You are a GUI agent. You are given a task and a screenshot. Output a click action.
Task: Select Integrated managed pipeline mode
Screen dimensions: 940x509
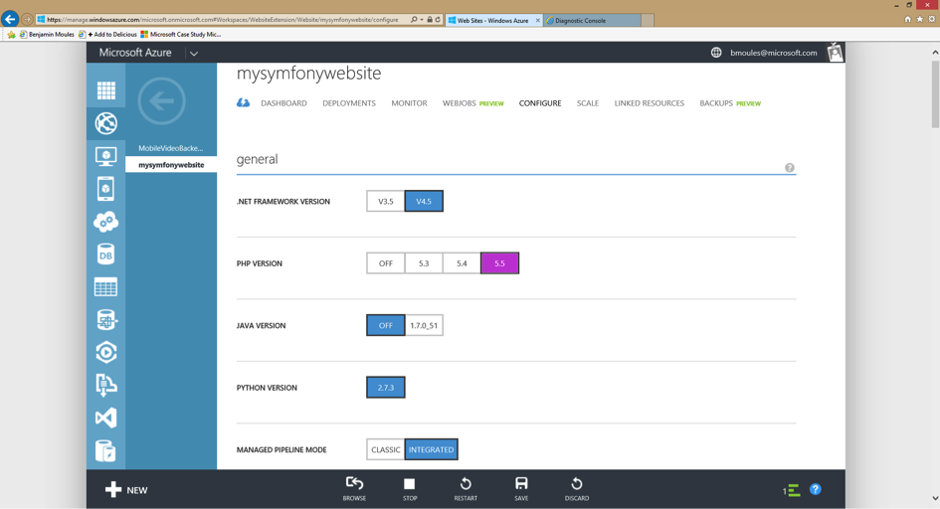(431, 449)
